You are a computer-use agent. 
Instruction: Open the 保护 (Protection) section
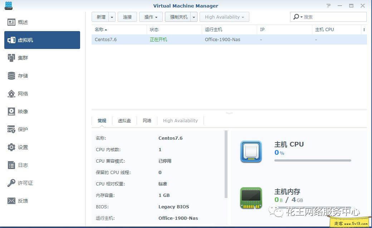[23, 129]
